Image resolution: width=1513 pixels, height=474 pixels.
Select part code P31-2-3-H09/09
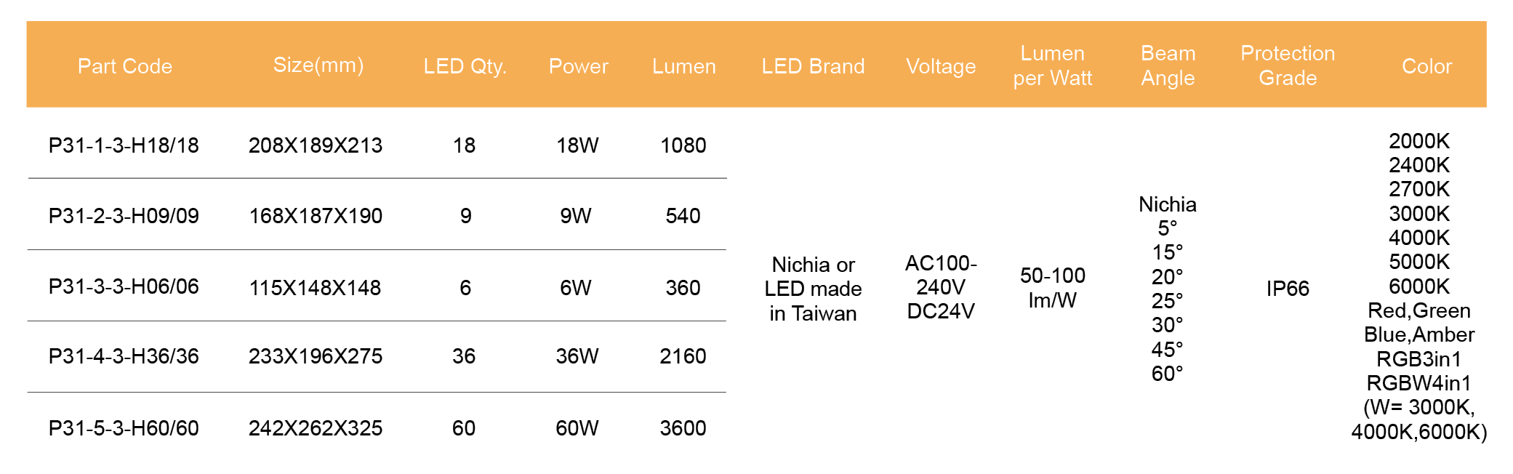click(x=124, y=216)
